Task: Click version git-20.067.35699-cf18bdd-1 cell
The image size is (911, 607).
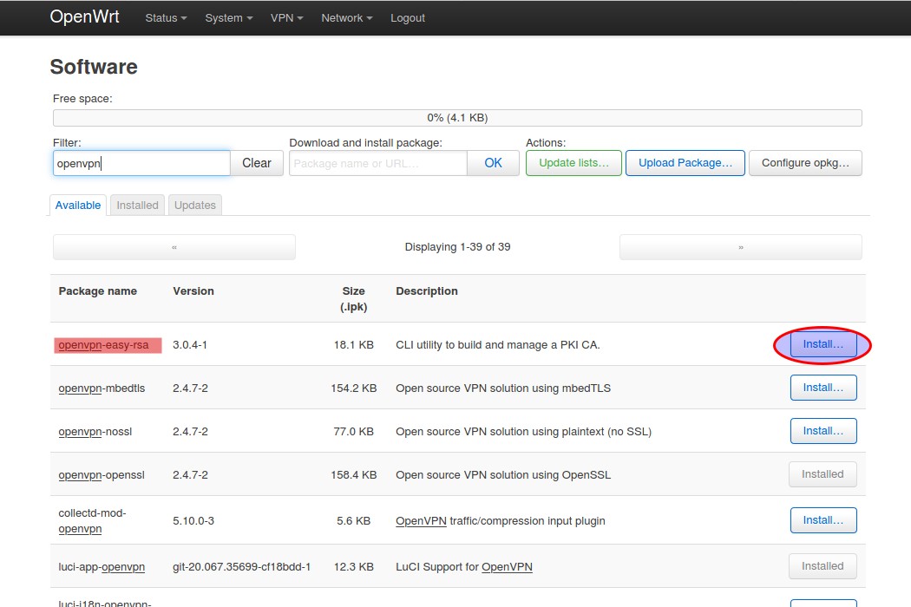Action: [242, 567]
